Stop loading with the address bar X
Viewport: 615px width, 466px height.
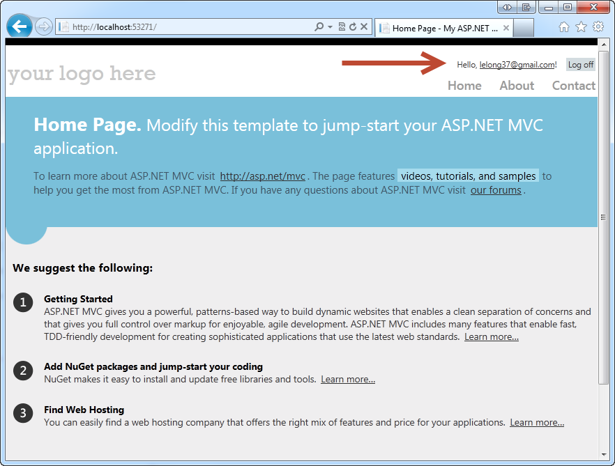point(364,26)
